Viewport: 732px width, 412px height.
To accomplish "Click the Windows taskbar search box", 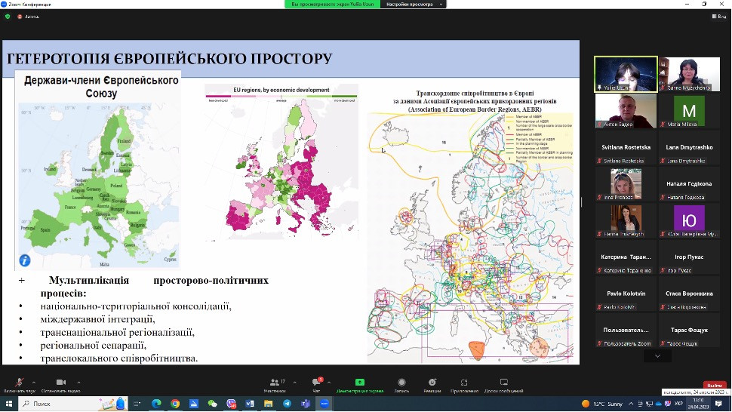I will (54, 404).
